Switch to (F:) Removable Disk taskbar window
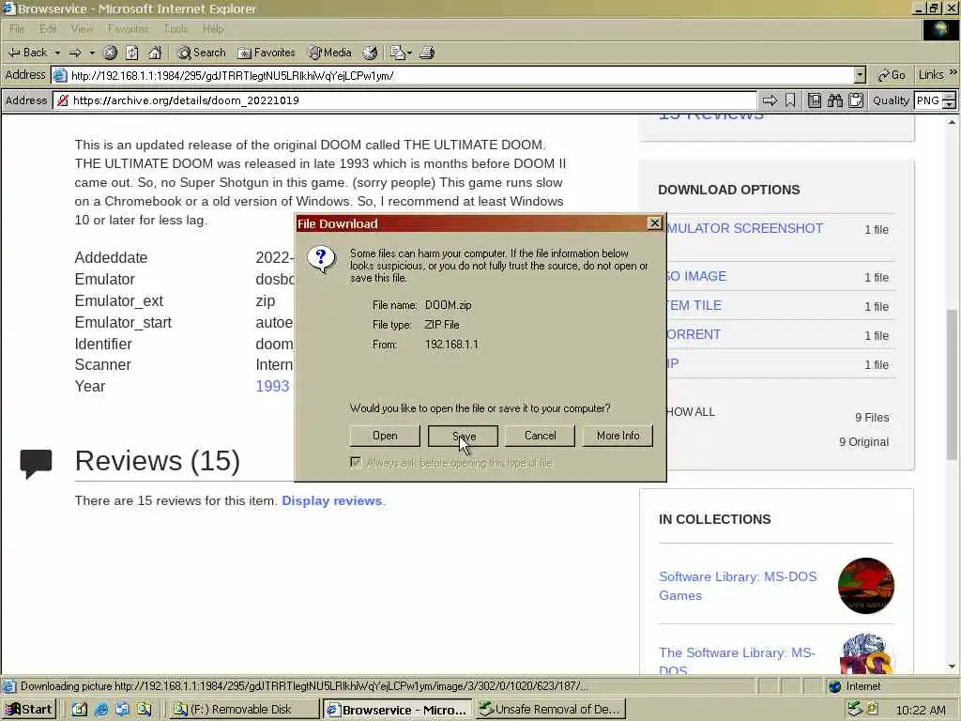 pos(243,710)
